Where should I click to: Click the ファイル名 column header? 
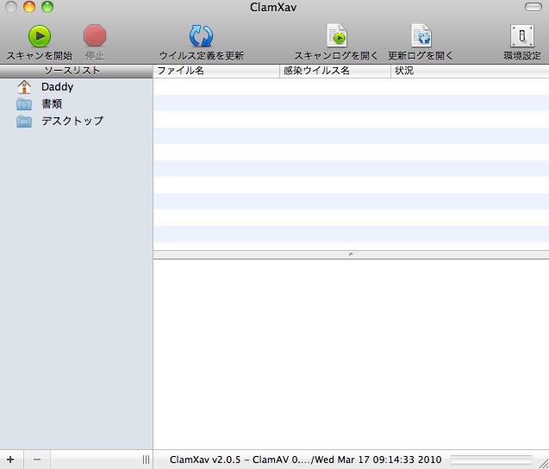(x=216, y=71)
